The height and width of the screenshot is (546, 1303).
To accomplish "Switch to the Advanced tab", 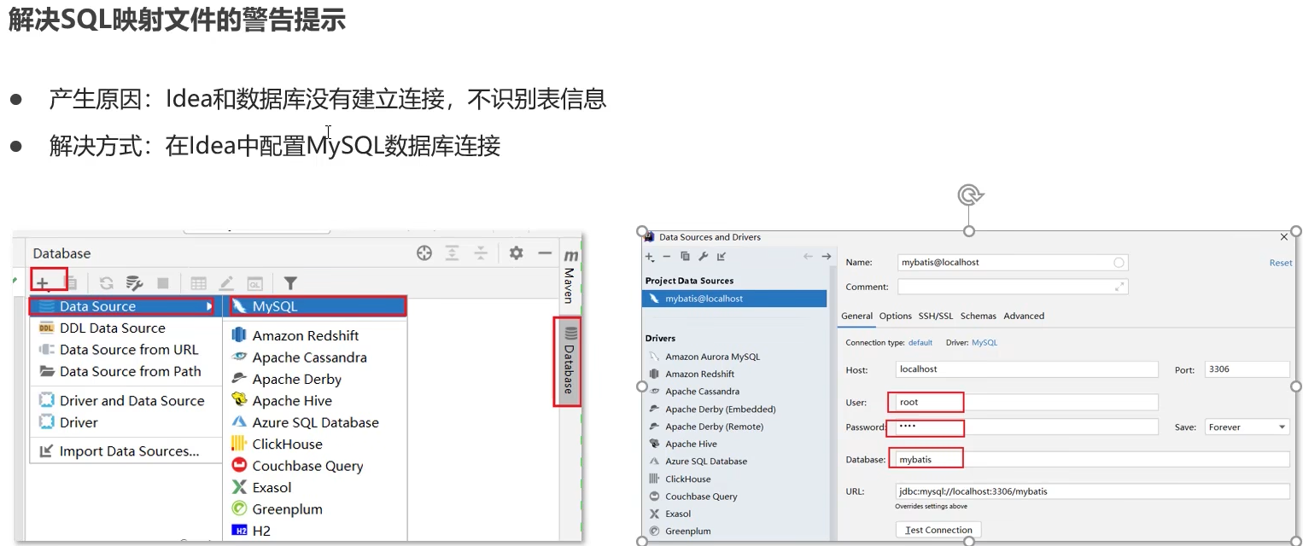I will [1024, 316].
